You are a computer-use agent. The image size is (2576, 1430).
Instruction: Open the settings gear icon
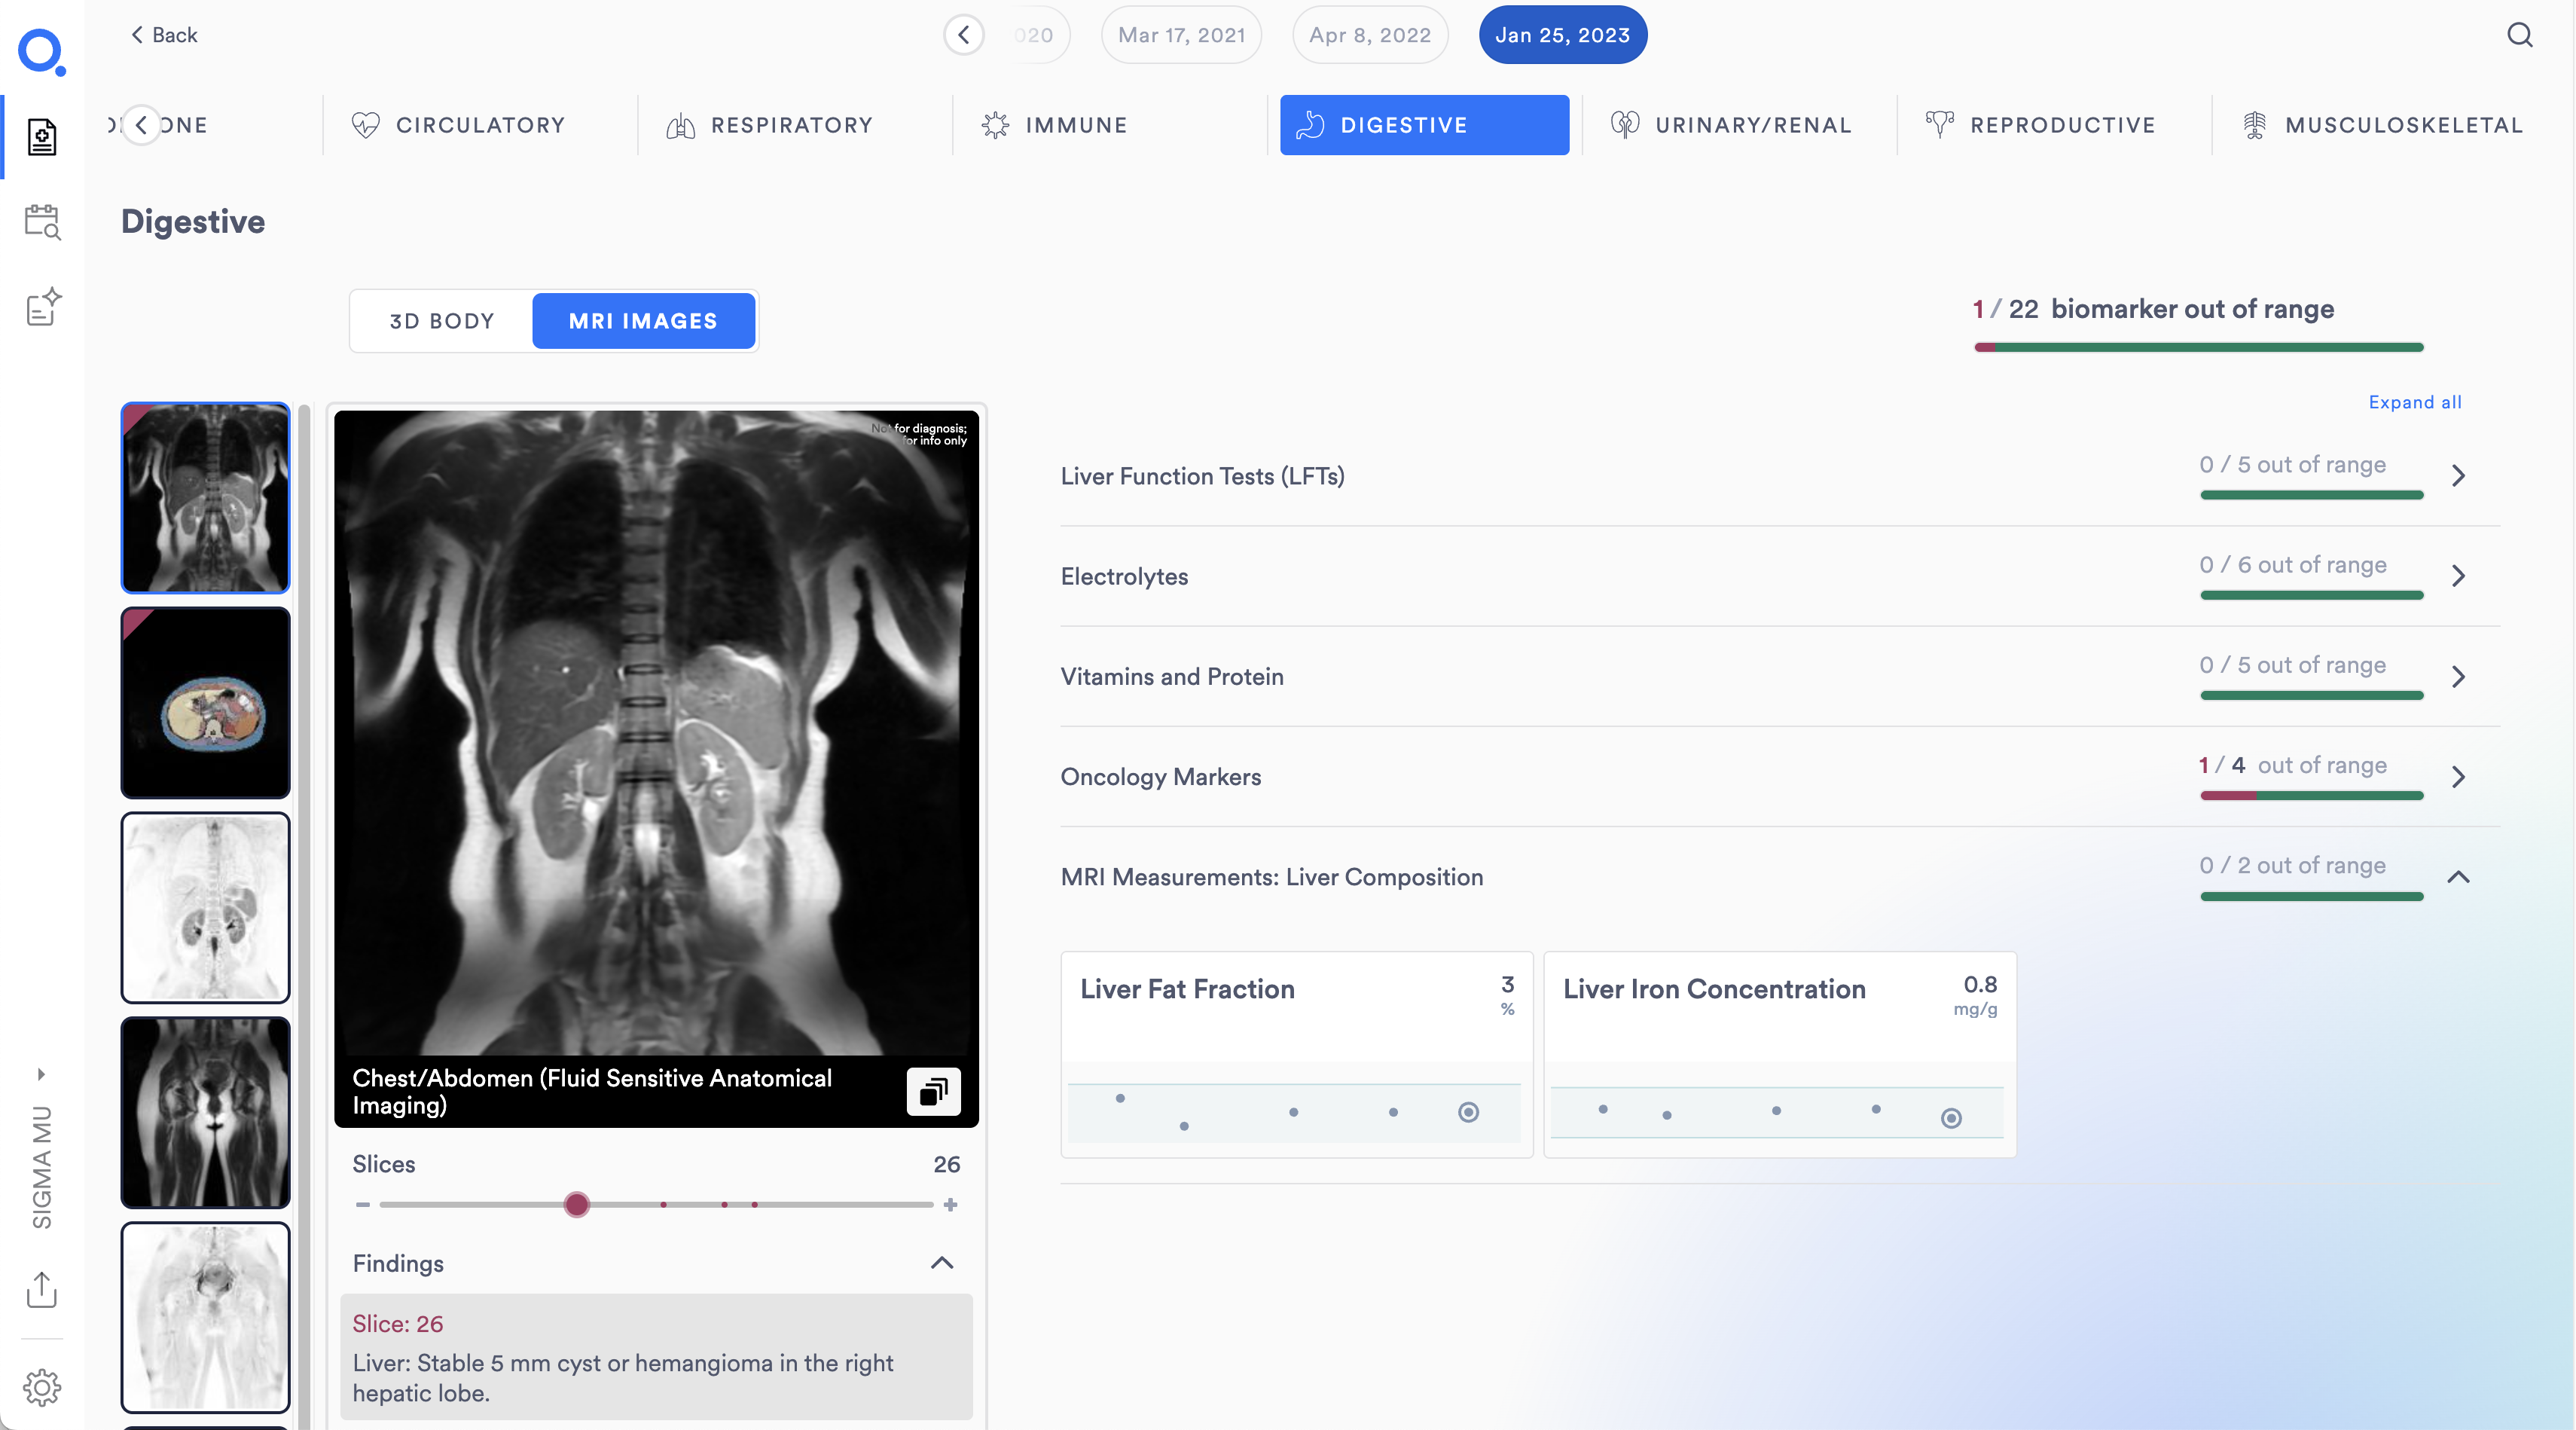pyautogui.click(x=42, y=1387)
